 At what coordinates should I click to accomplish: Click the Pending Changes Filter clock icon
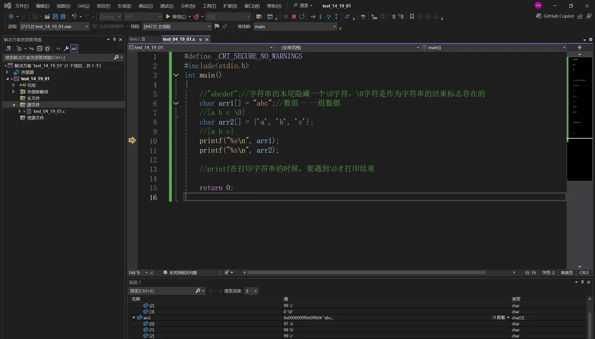coord(19,48)
